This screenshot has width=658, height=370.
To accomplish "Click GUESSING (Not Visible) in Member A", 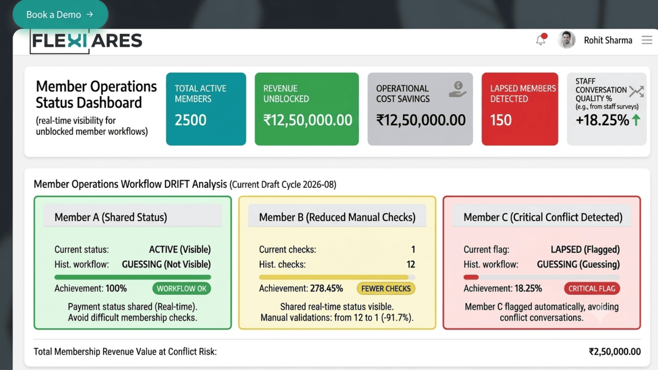I will point(166,264).
